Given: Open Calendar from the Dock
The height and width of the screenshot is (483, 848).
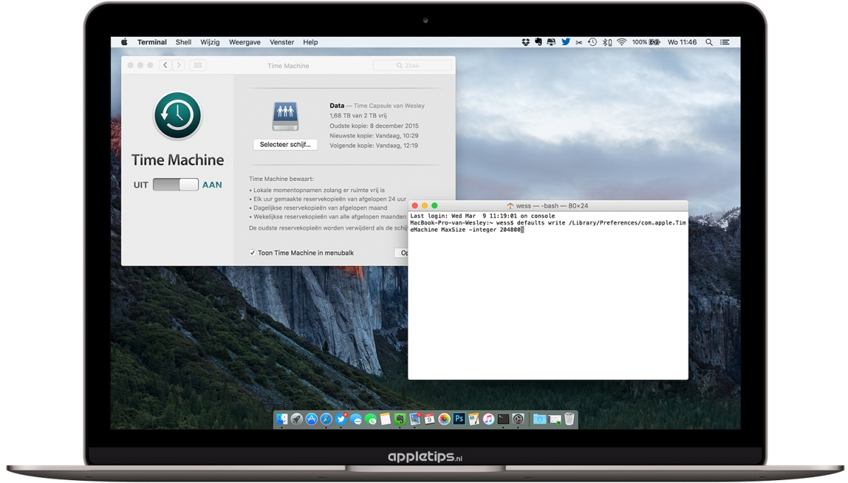Looking at the screenshot, I should click(429, 419).
